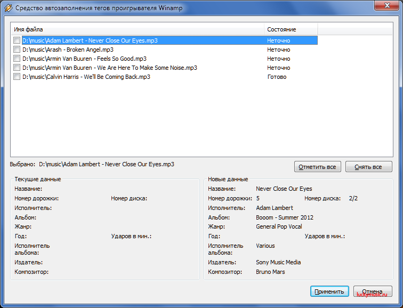Click the Winamp icon in the title bar

pos(8,7)
